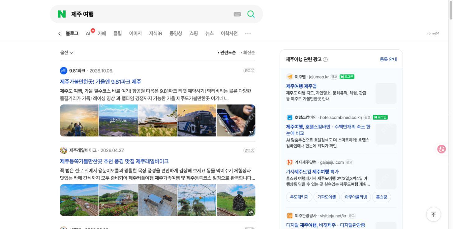453x229 pixels.
Task: Open the 제주가볼만한곳! 가을엔 9.81파크 제주 post
Action: pos(101,82)
